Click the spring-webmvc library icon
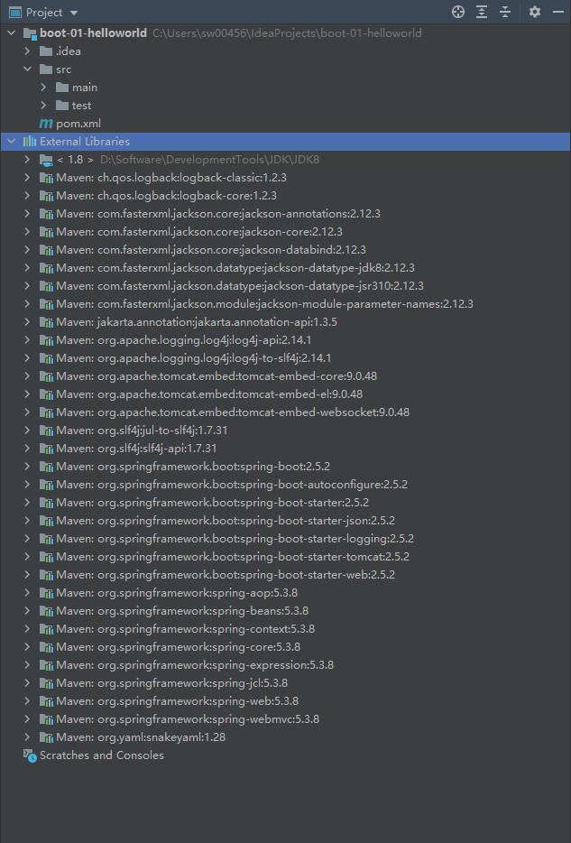 pyautogui.click(x=46, y=719)
